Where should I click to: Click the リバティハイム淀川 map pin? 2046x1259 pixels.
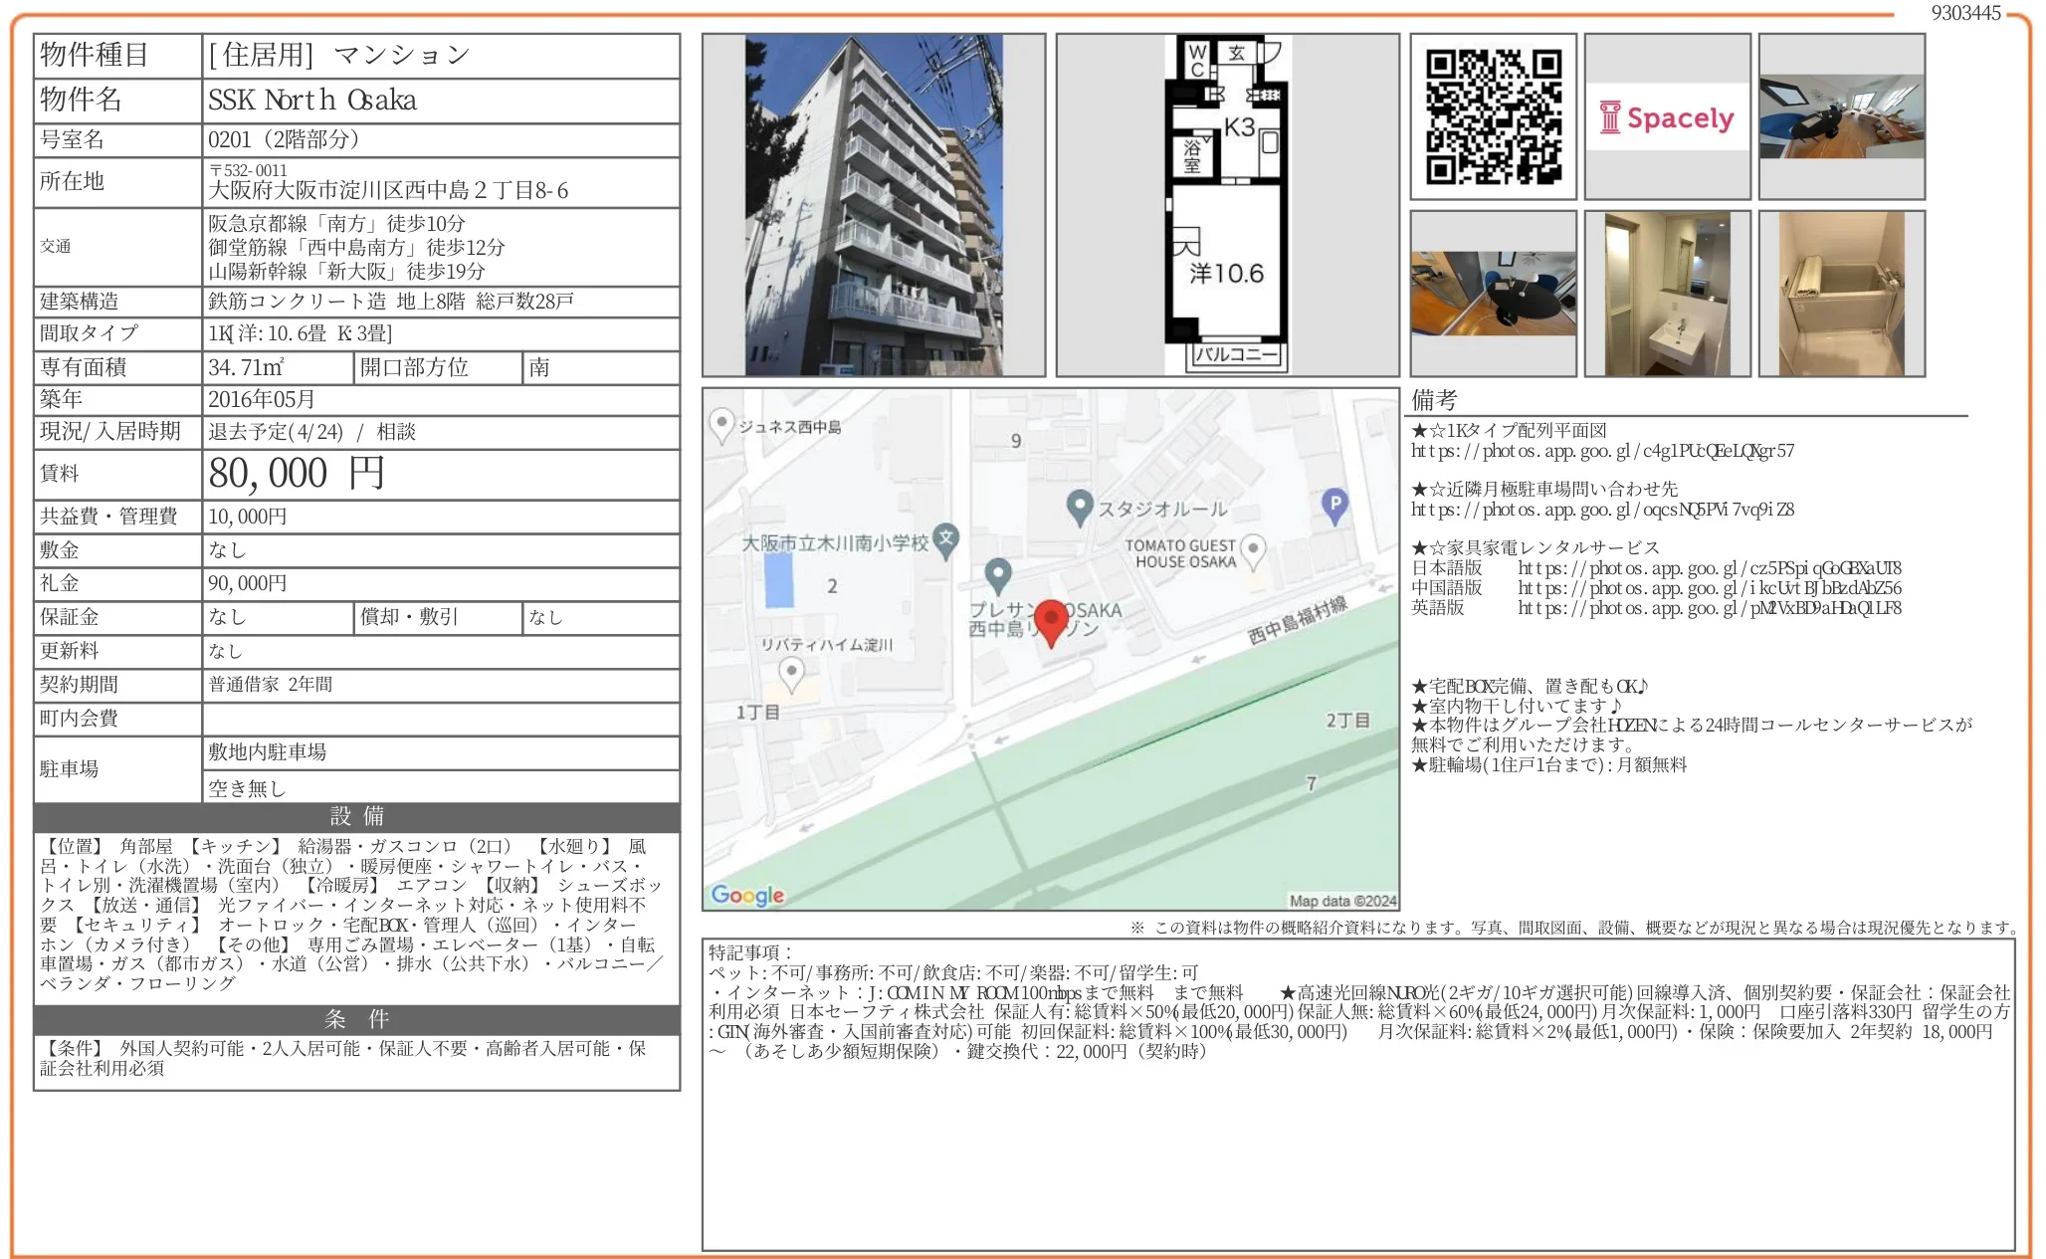[x=791, y=673]
